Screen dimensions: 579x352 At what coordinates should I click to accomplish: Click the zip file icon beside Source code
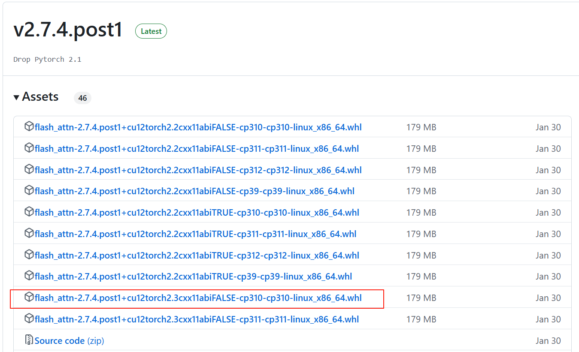pos(29,340)
